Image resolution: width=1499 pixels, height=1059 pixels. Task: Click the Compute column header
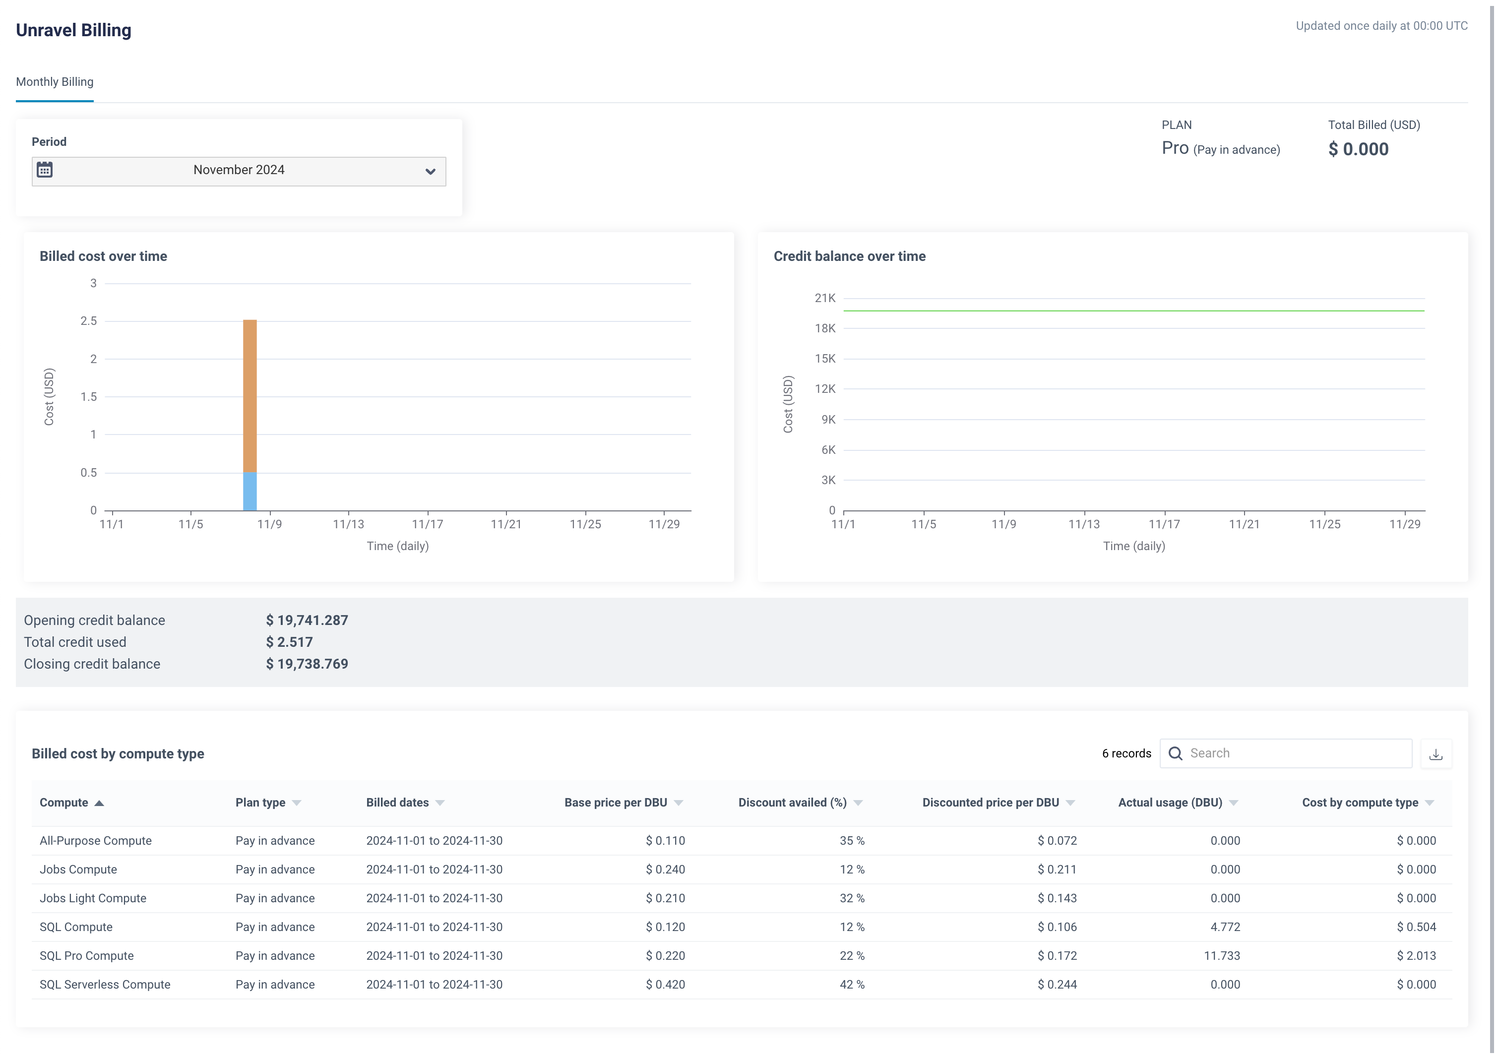coord(64,803)
